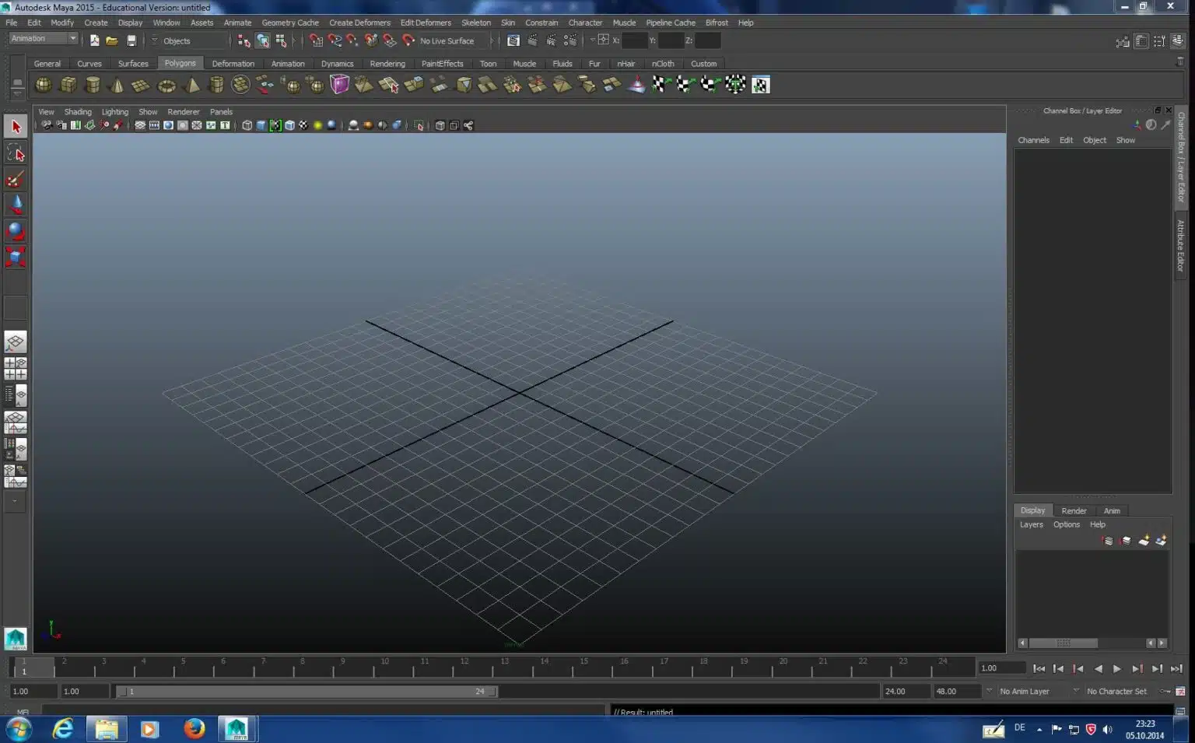Create a polygon sphere from shelf

coord(44,85)
